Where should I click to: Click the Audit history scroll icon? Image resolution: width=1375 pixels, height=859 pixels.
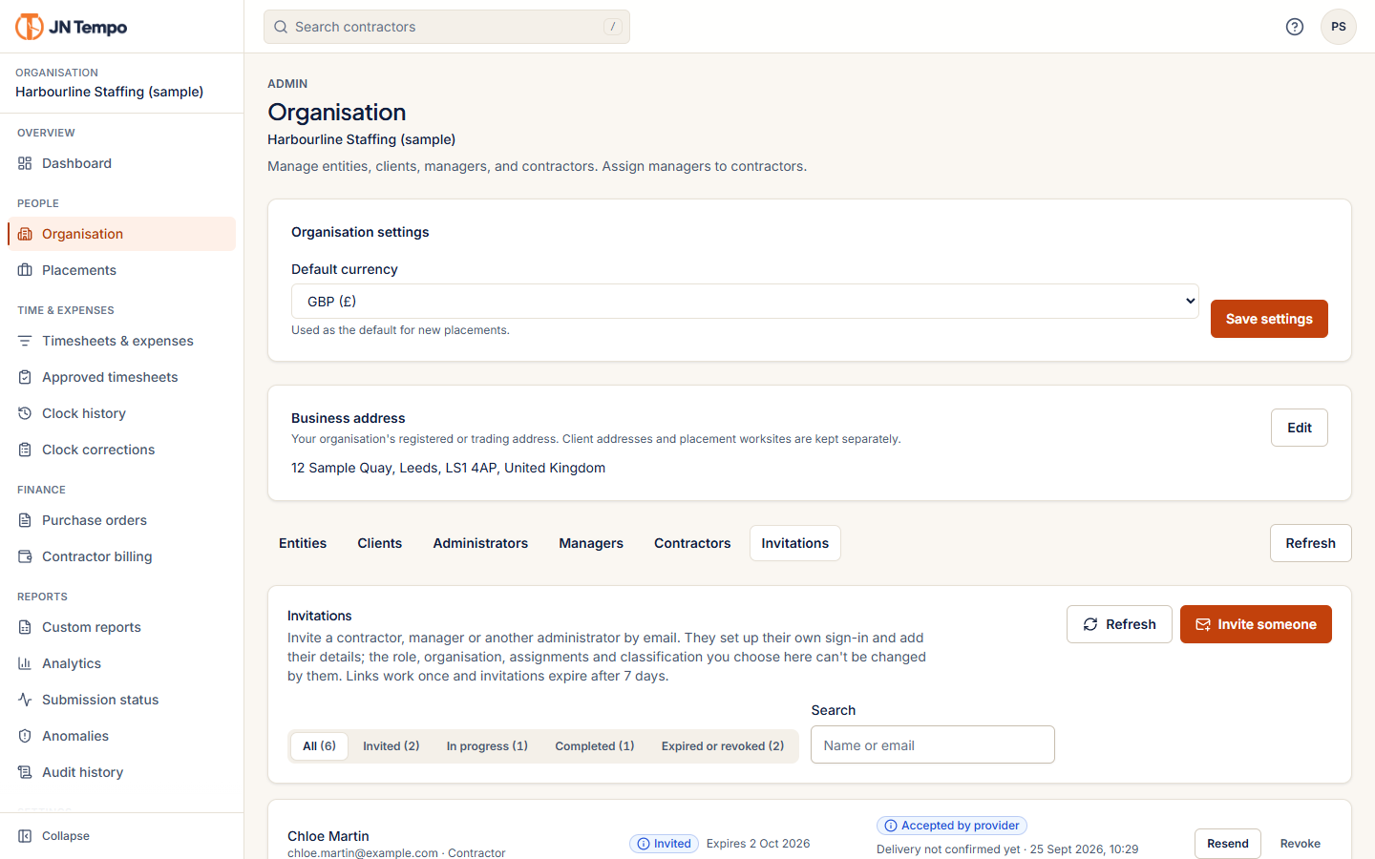coord(25,772)
